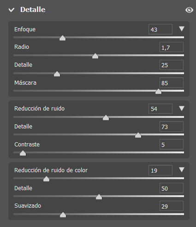This screenshot has width=196, height=227.
Task: Click the Radio slider handle
Action: pyautogui.click(x=95, y=56)
